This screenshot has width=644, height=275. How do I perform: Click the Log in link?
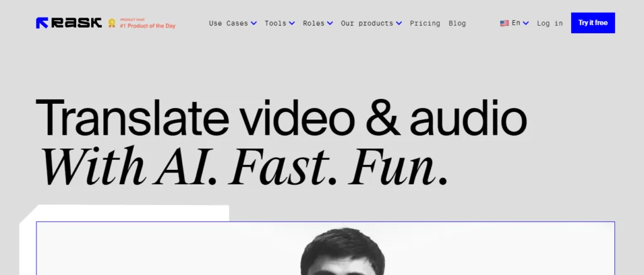point(550,23)
